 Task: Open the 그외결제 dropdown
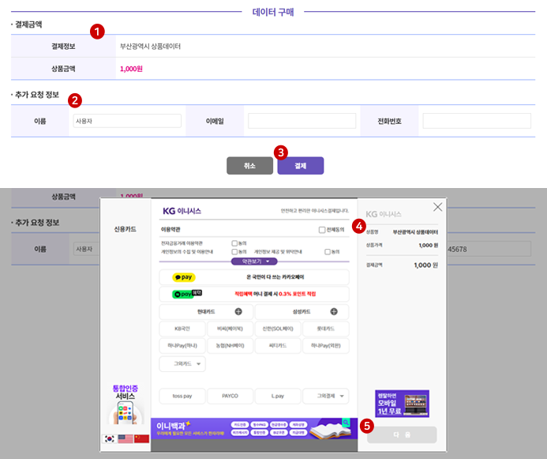326,396
